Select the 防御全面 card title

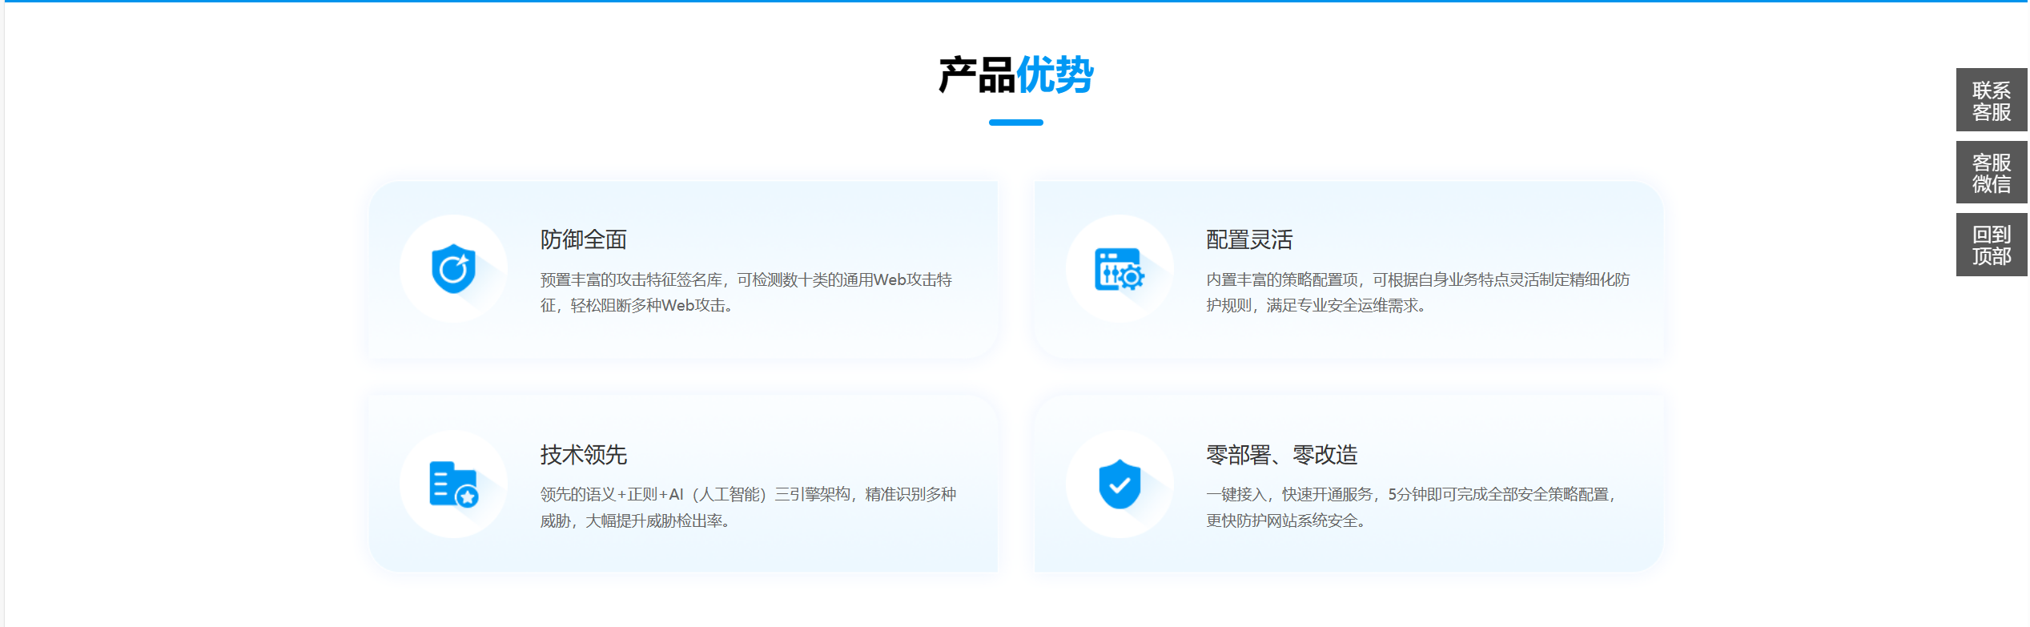[583, 239]
